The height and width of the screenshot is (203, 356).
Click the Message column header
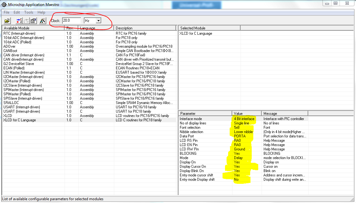[285, 113]
